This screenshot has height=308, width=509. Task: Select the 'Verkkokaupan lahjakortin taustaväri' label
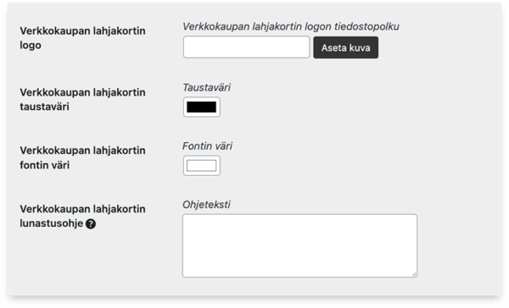(82, 100)
